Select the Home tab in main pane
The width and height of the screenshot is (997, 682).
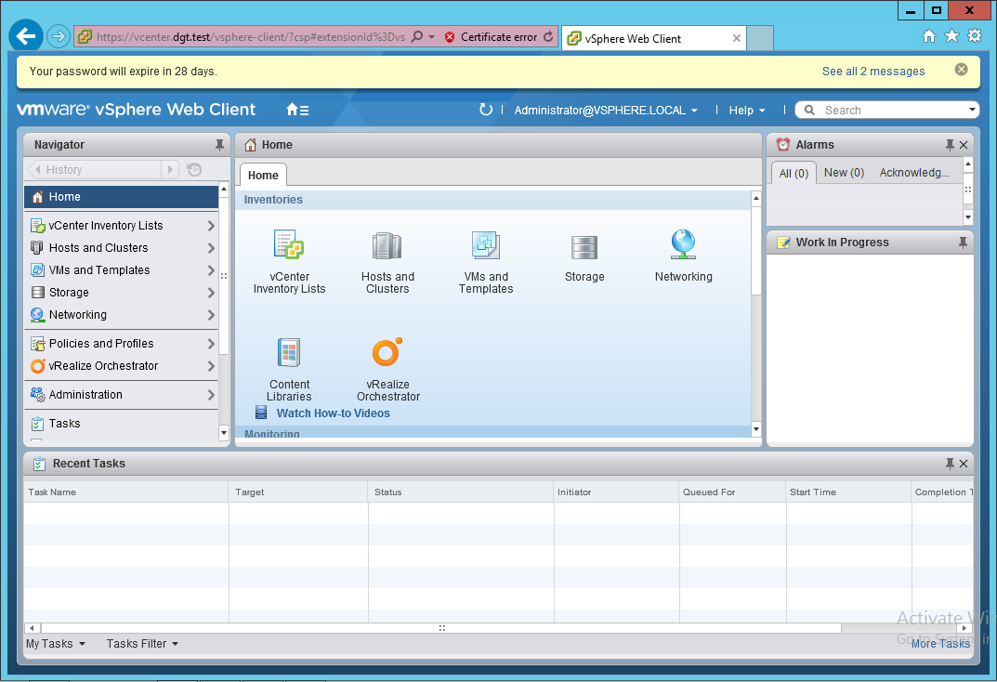pyautogui.click(x=263, y=176)
